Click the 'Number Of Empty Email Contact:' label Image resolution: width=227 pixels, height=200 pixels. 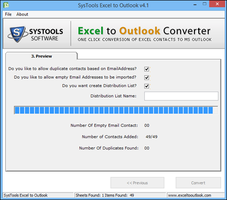(104, 125)
